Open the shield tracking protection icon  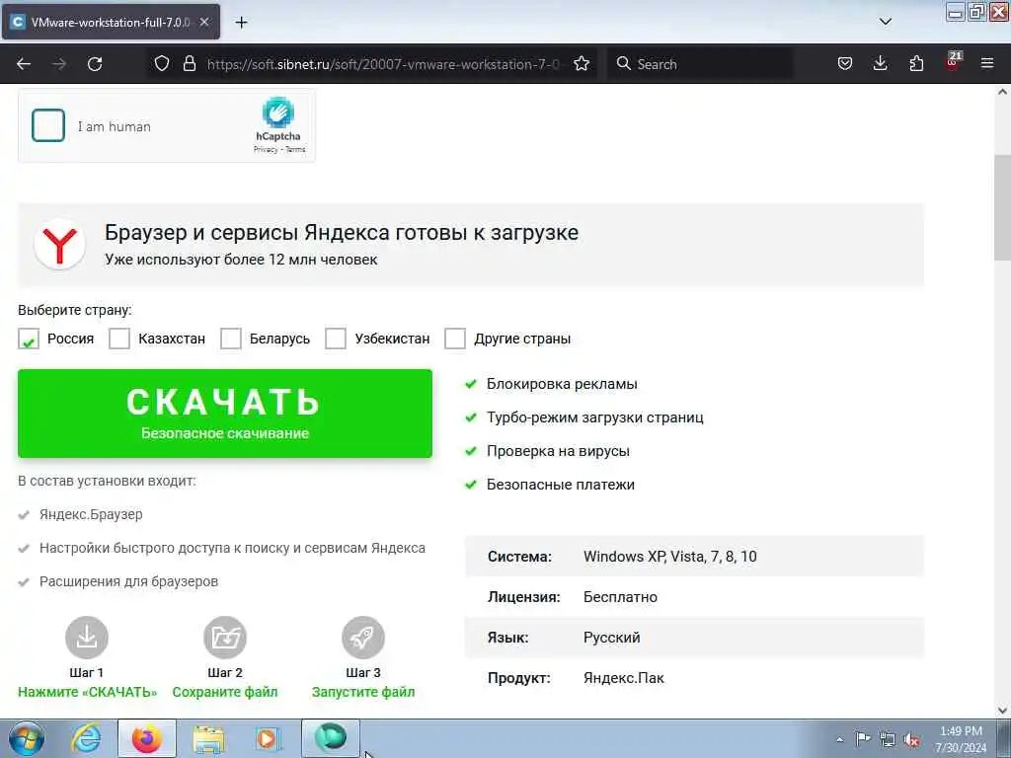pyautogui.click(x=162, y=63)
